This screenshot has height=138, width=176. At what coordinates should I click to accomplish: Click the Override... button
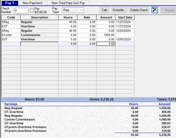tap(119, 10)
